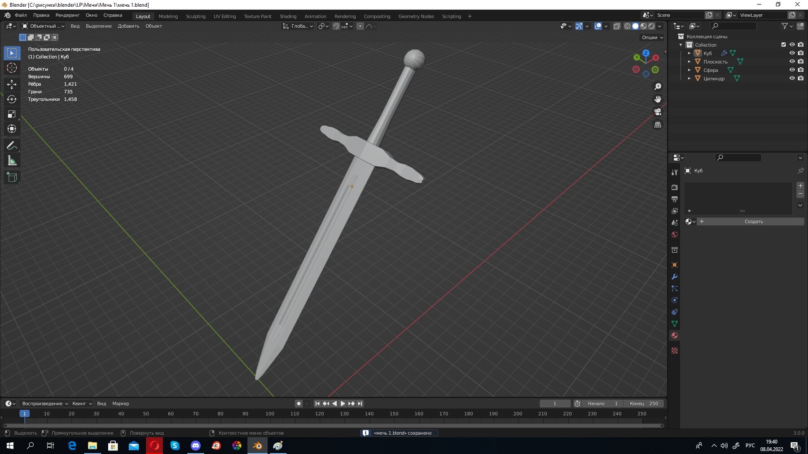Hide the Сфера object in the viewport

792,70
